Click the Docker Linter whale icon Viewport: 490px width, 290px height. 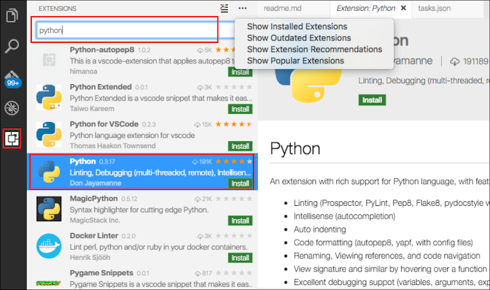49,246
